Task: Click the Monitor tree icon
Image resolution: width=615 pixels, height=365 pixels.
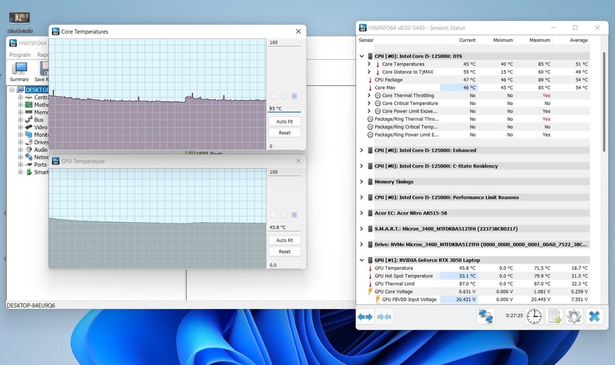Action: (29, 135)
